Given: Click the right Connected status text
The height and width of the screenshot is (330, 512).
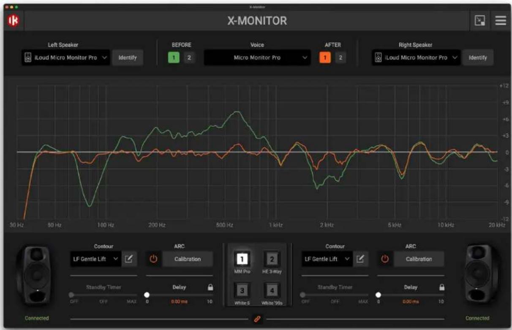Looking at the screenshot, I should (477, 318).
